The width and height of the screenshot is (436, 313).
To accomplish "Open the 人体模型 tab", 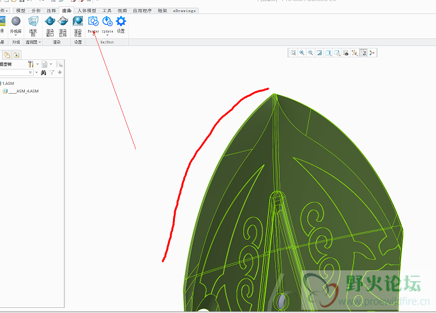I will (87, 11).
